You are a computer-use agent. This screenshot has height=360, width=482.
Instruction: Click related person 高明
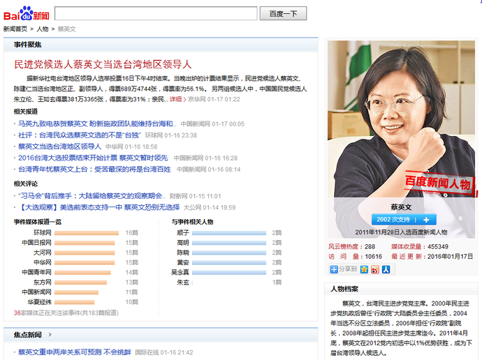[183, 243]
